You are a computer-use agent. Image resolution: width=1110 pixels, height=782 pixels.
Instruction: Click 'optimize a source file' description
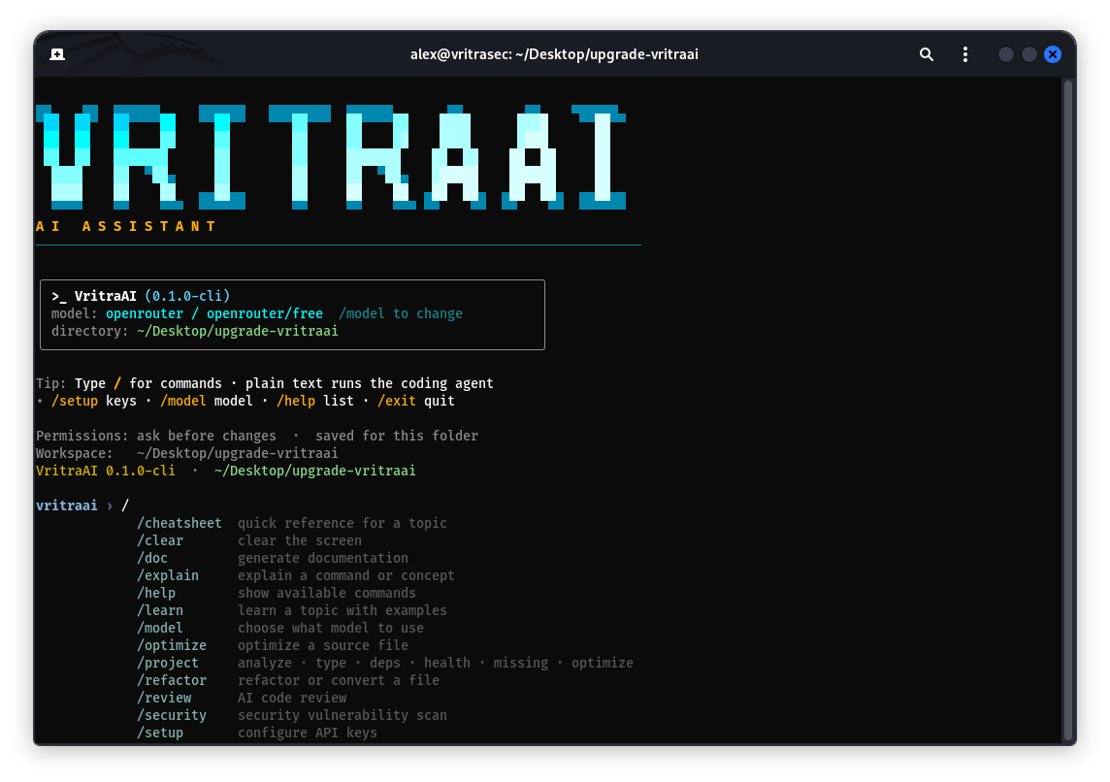point(323,645)
